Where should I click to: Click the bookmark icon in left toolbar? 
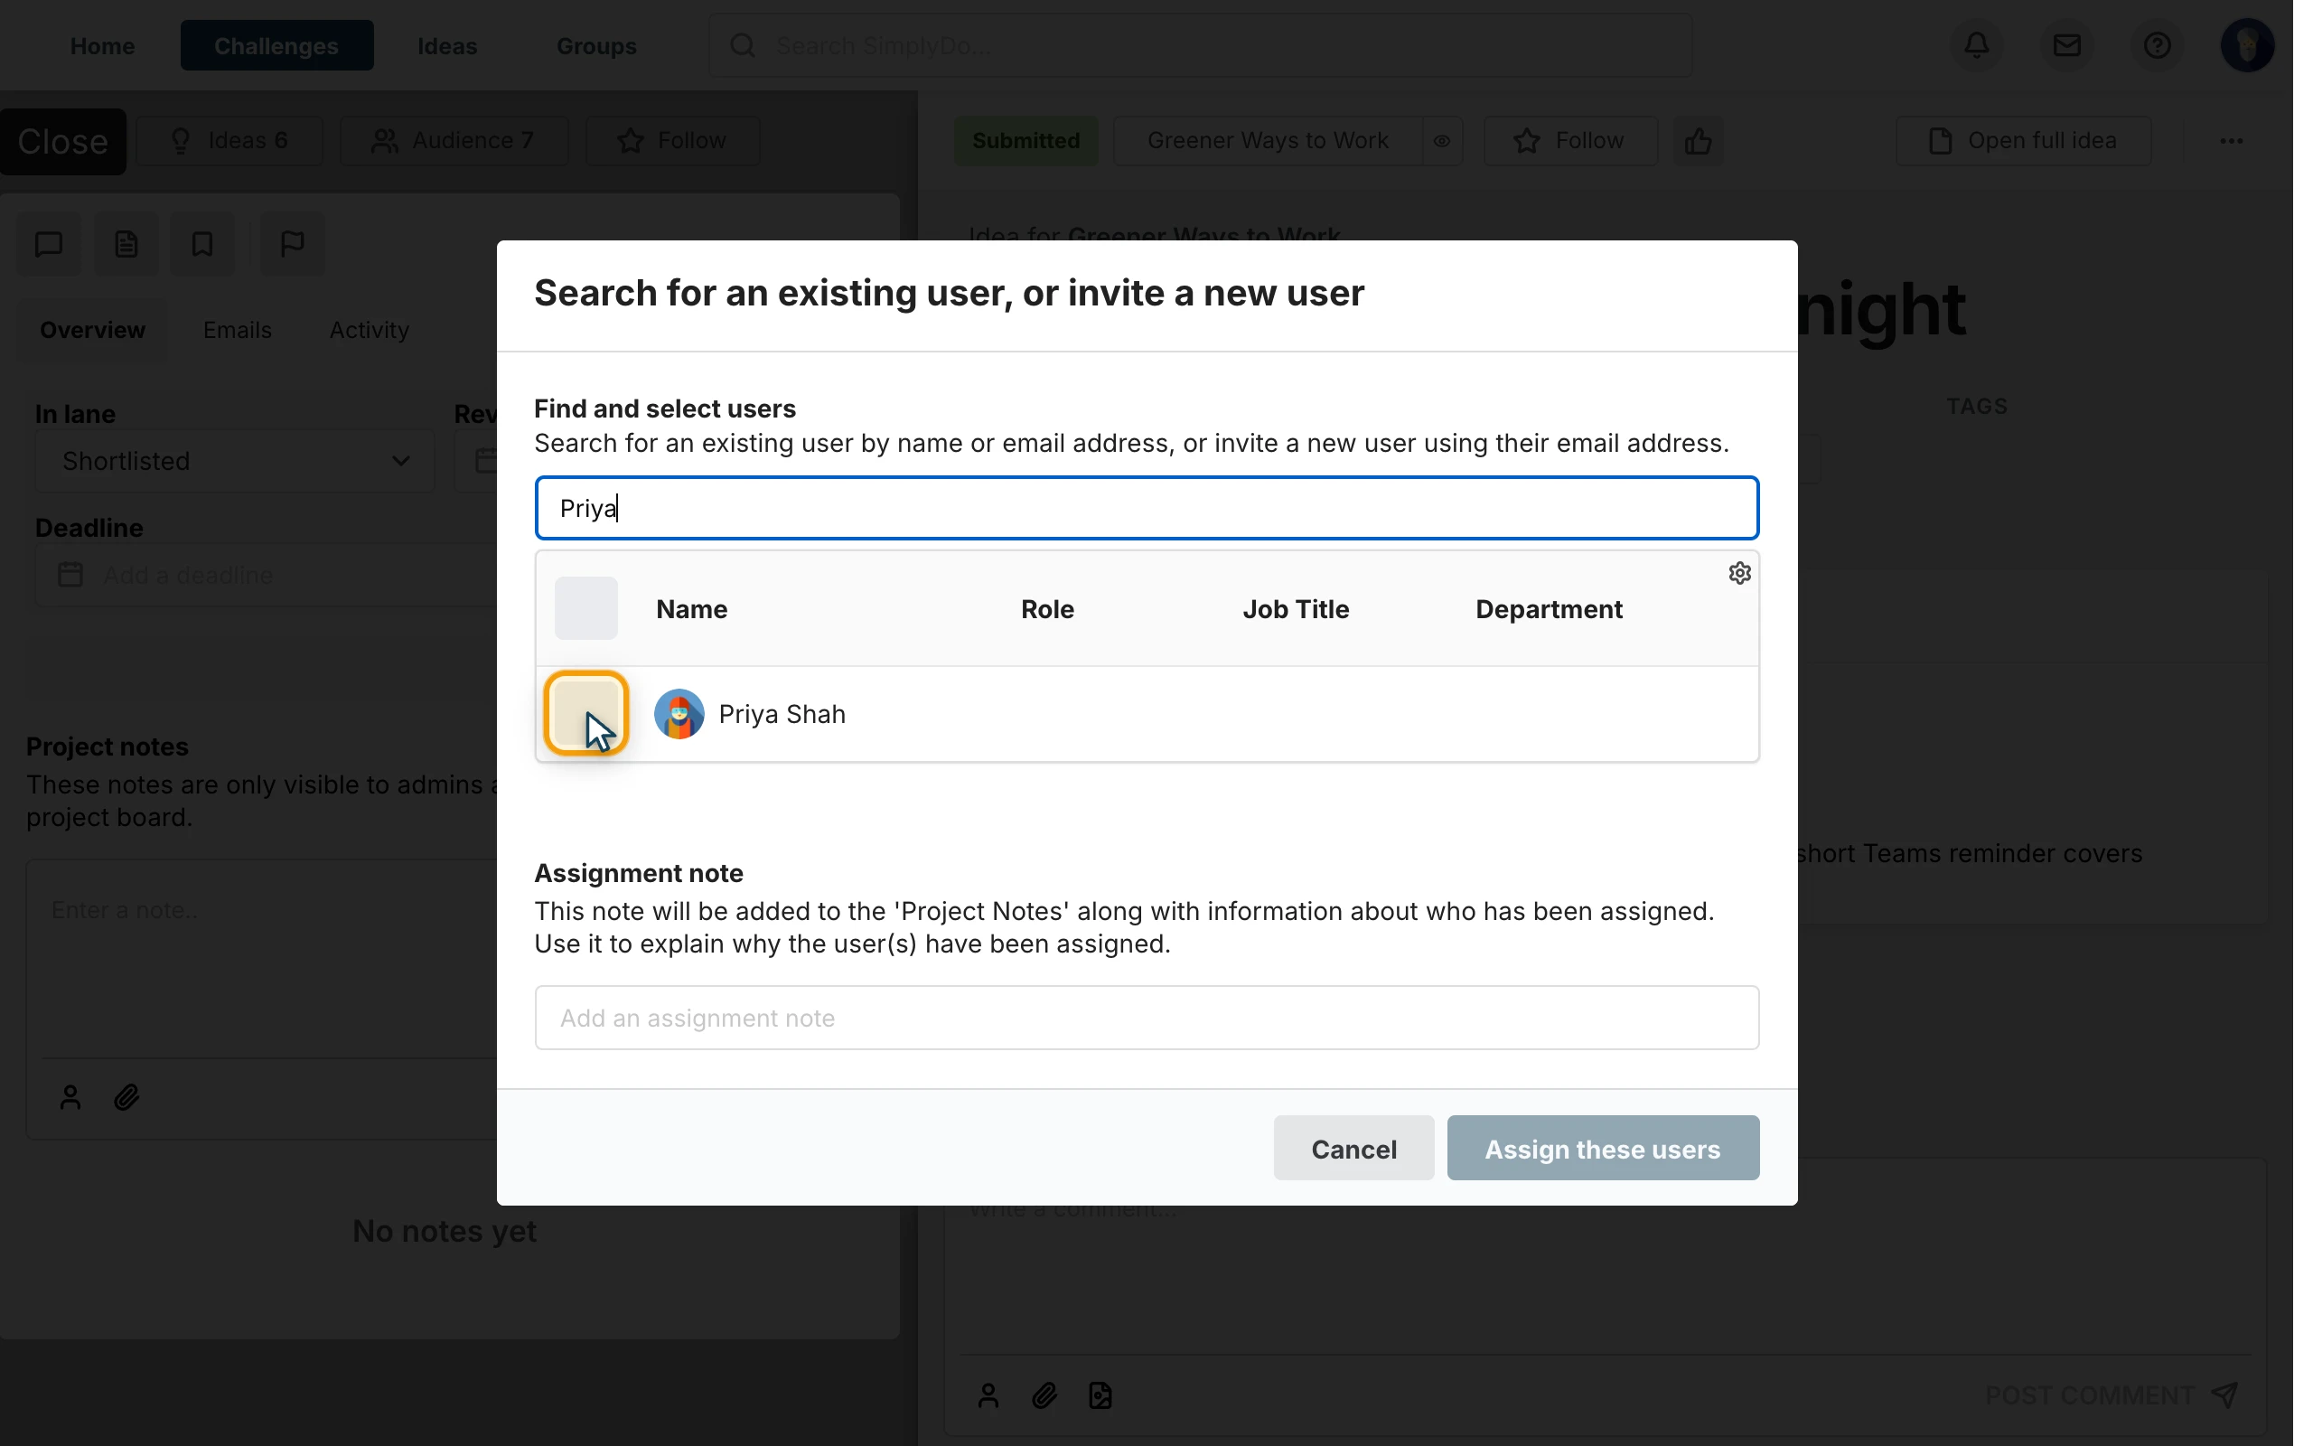tap(201, 244)
